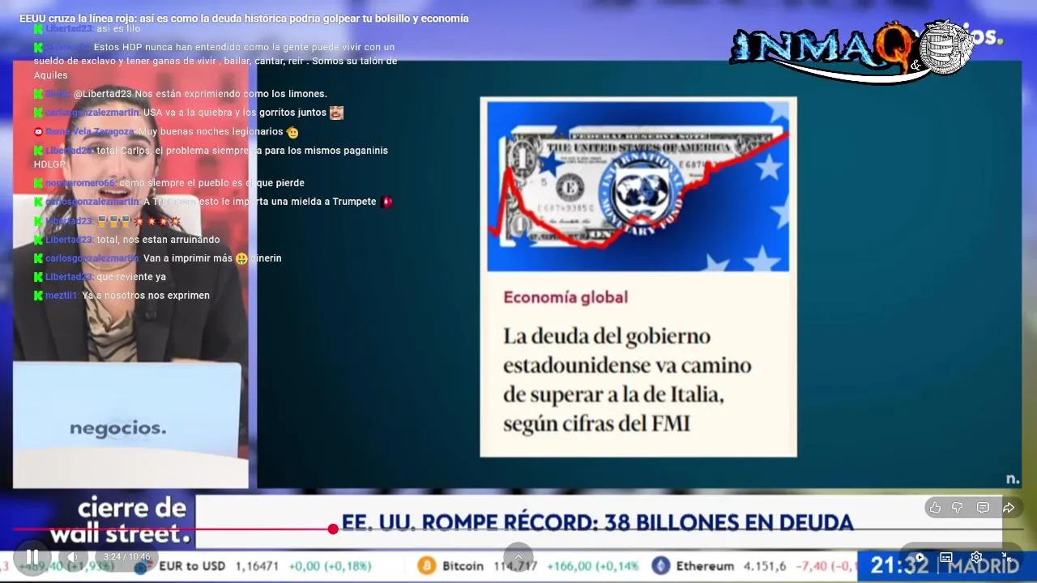
Task: Click the 'La deuda del gobierno estadounidense' headline
Action: pos(627,379)
